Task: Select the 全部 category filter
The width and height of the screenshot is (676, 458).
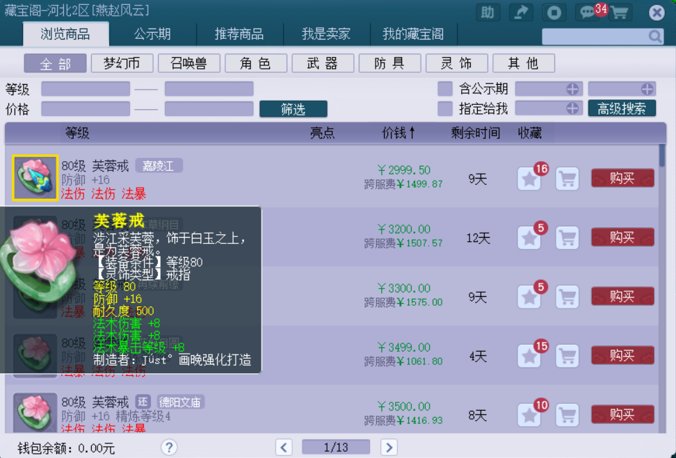Action: 55,63
